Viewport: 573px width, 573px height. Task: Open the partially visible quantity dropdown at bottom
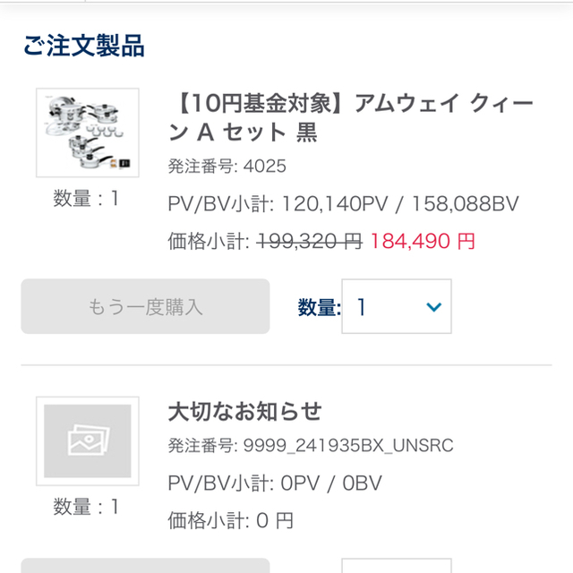[x=397, y=566]
